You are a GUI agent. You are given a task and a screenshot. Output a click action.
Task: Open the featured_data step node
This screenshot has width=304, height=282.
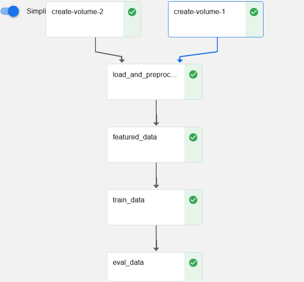tap(146, 150)
